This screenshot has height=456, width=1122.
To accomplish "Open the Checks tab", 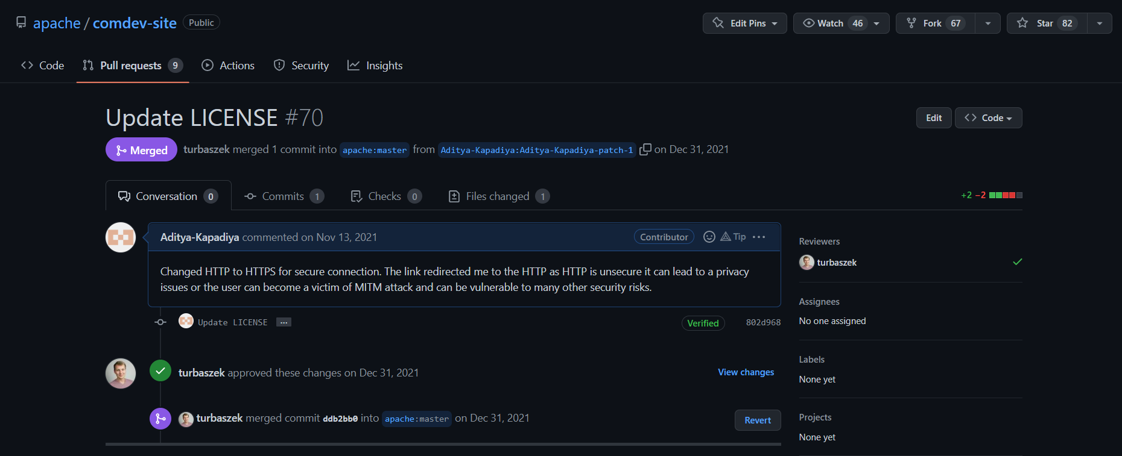I will (386, 196).
